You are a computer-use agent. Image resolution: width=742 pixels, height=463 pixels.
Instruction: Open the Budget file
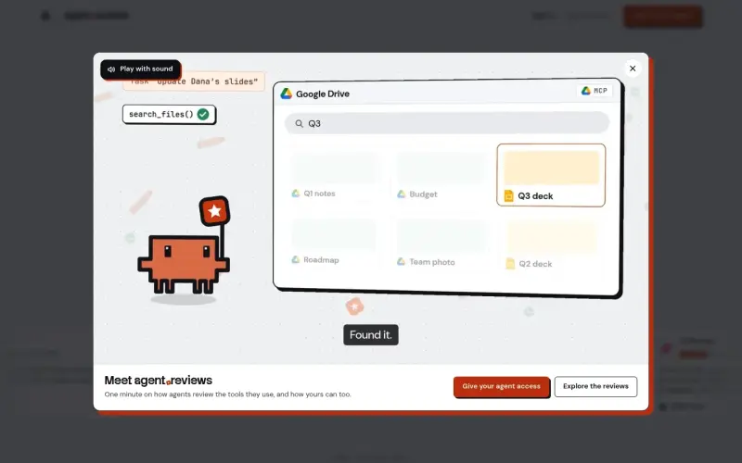pos(441,176)
